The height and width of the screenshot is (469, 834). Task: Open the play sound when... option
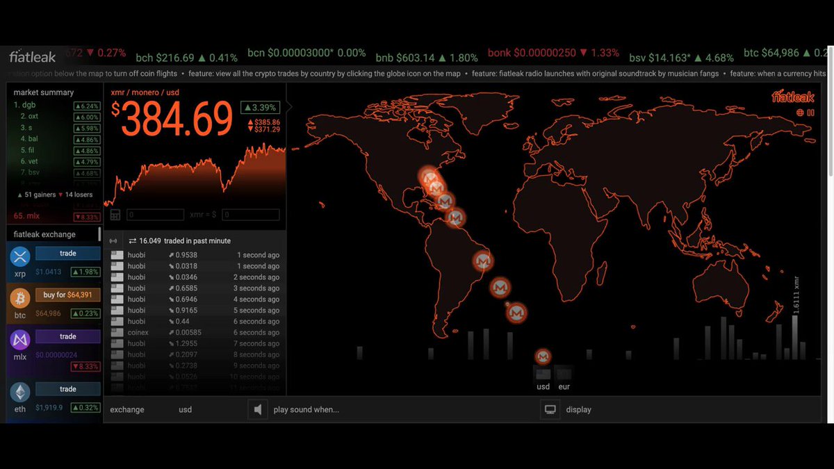(306, 410)
